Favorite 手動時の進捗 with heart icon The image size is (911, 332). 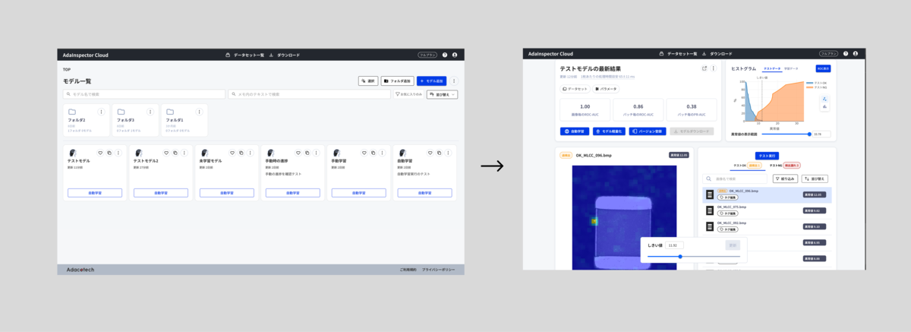(x=298, y=153)
